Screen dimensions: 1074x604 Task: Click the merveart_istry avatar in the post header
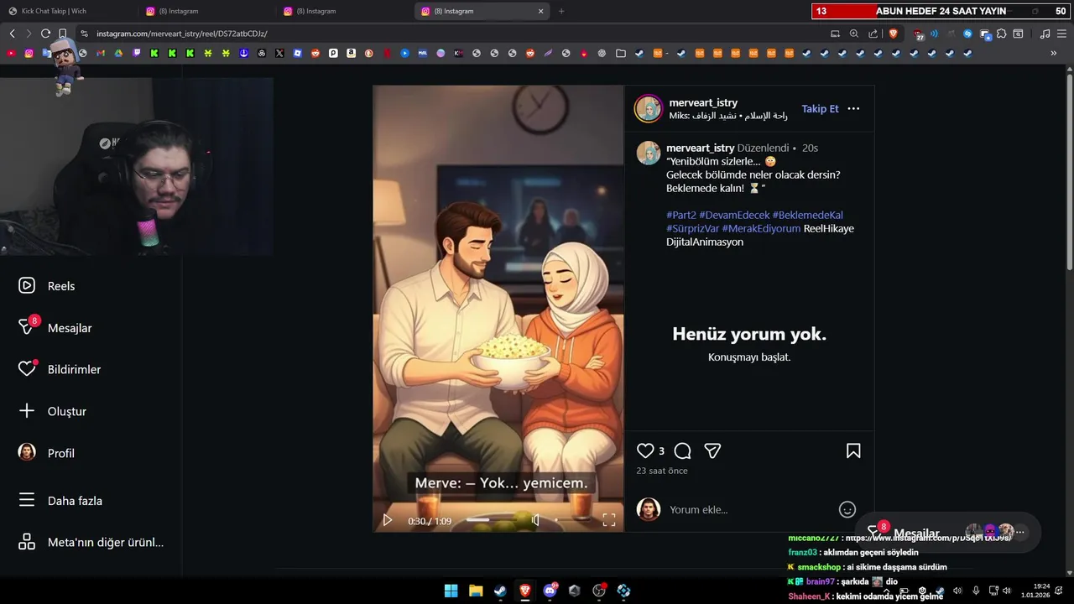[649, 109]
